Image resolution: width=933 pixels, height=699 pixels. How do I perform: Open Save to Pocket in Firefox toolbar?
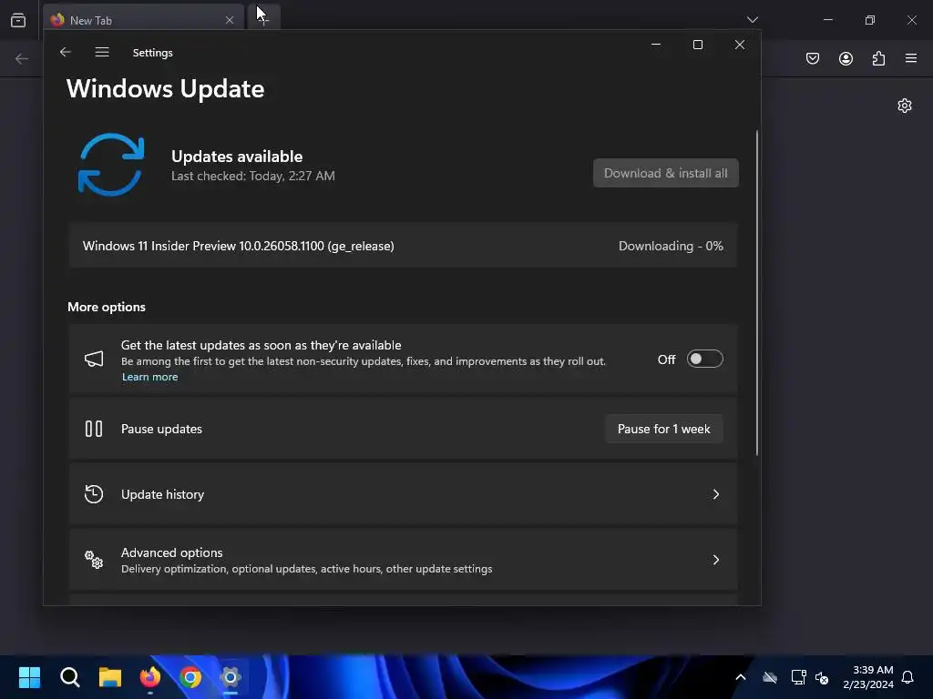(x=813, y=58)
